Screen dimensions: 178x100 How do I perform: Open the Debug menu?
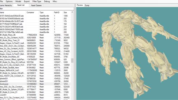(47, 1)
